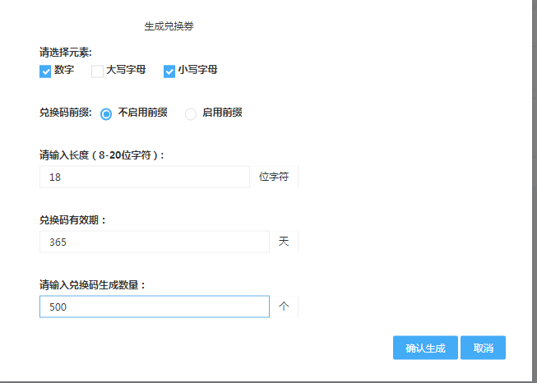
Task: Select the 启用前缀 radio button
Action: pos(191,114)
